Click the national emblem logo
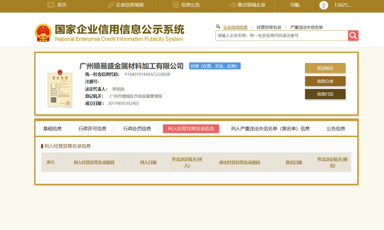The height and width of the screenshot is (230, 384). point(43,33)
